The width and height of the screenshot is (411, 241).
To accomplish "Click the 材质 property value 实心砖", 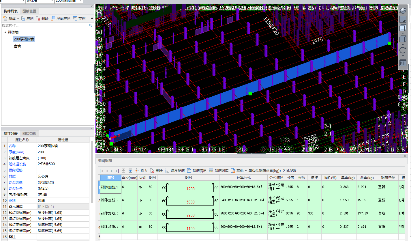I will (x=63, y=176).
